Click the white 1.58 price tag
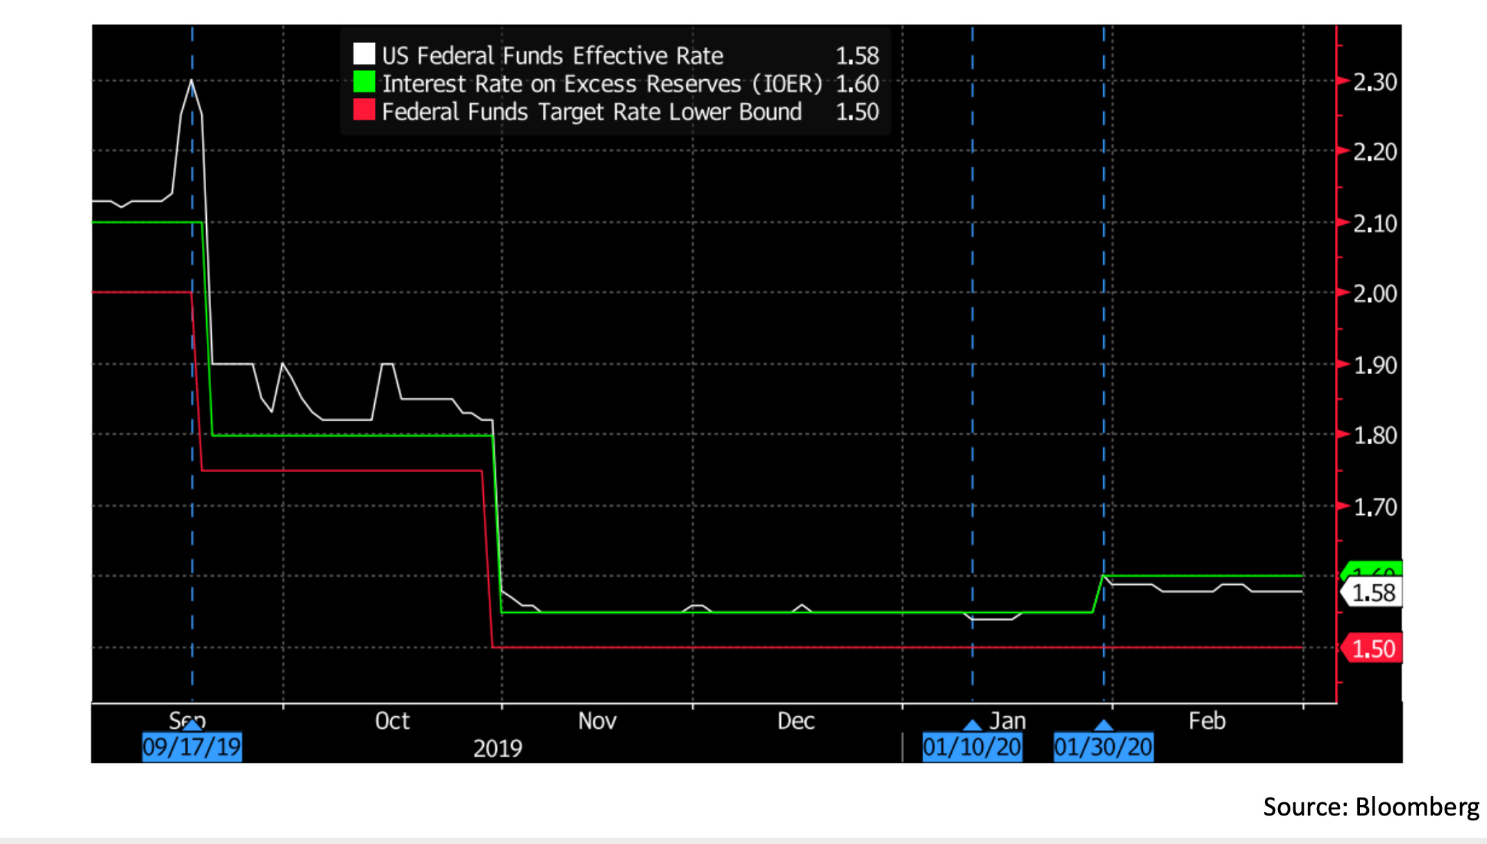This screenshot has height=844, width=1487. point(1373,593)
